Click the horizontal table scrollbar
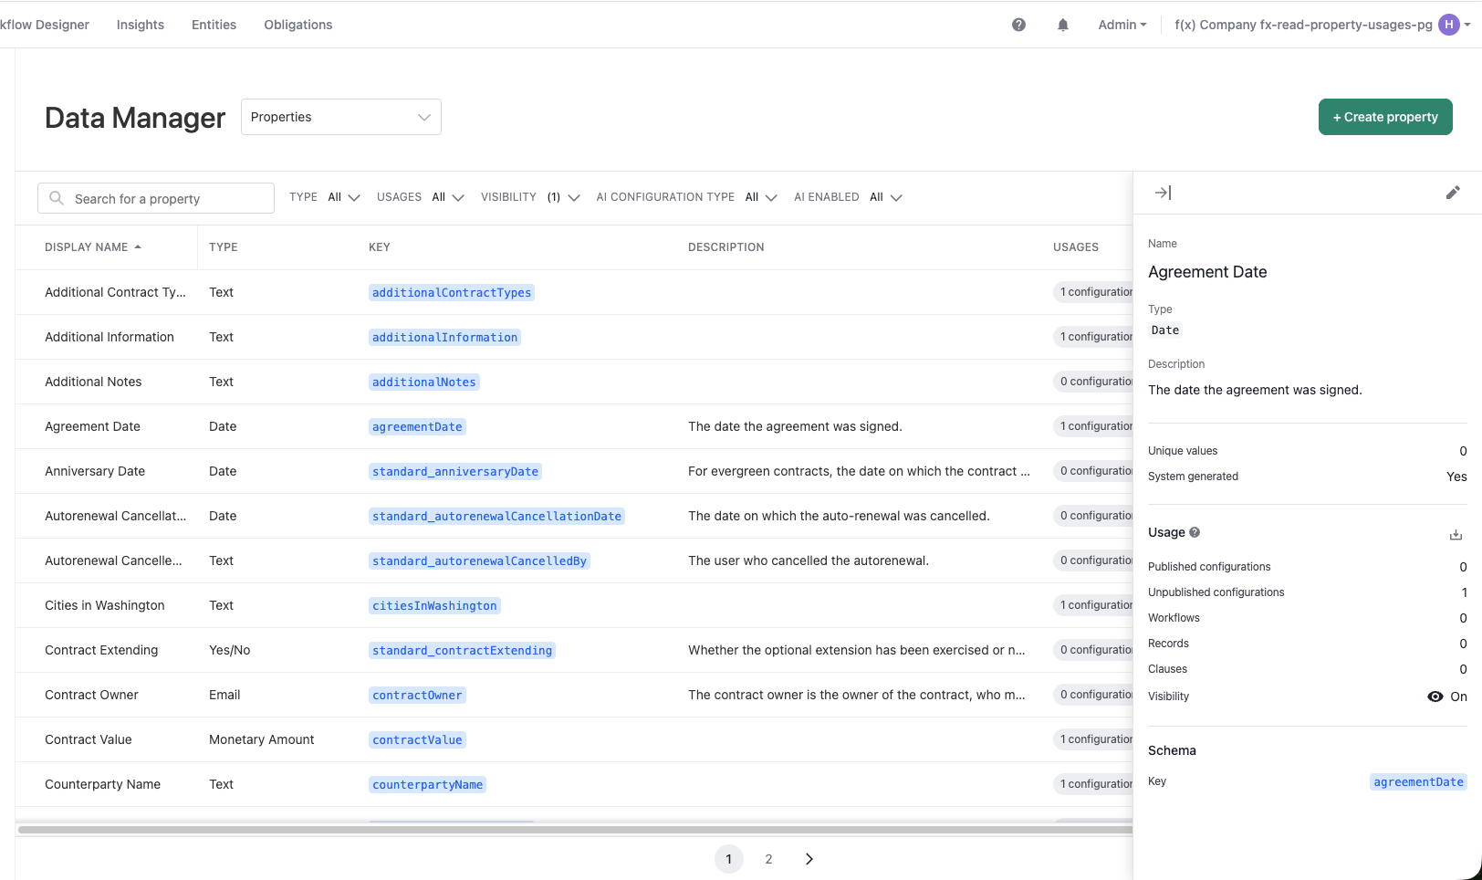Screen dimensions: 1482x880 (574, 830)
